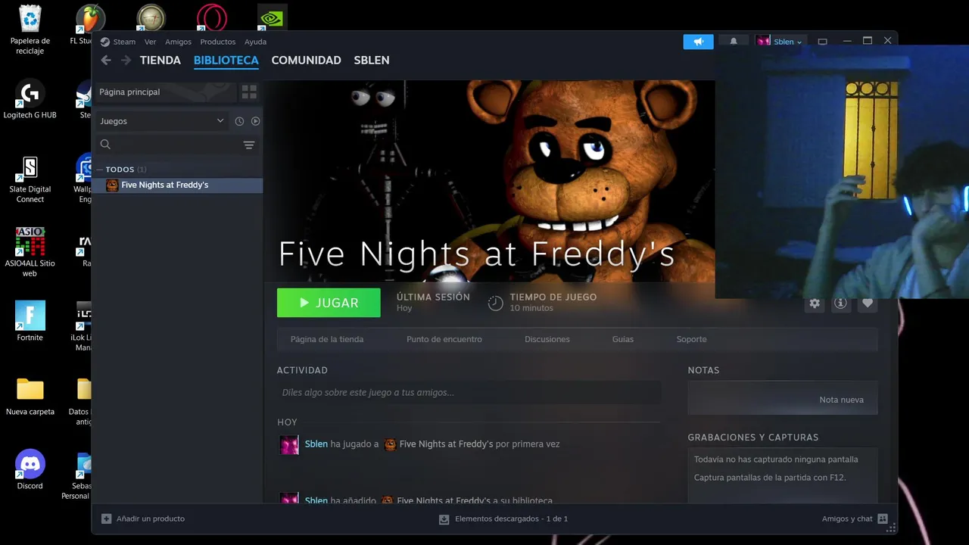Switch library to grid collections view

[x=249, y=92]
